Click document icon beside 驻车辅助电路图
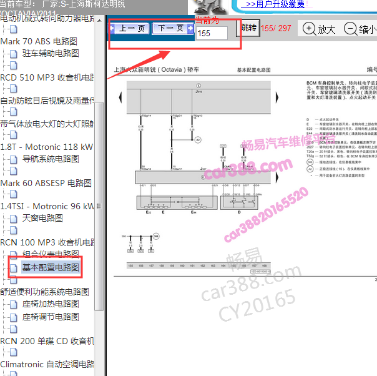Screen dimensions: 377x376 tap(14, 54)
